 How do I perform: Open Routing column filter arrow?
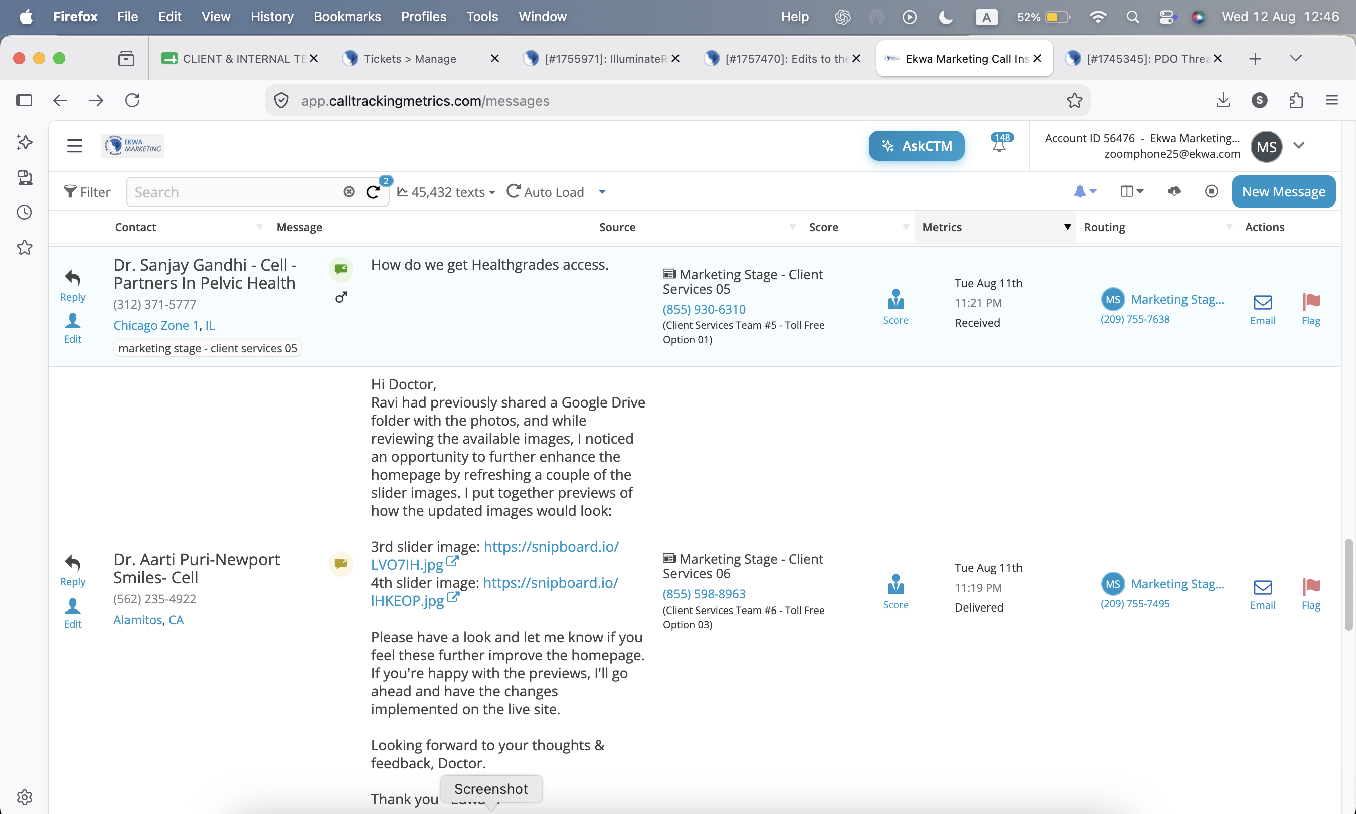[1229, 227]
